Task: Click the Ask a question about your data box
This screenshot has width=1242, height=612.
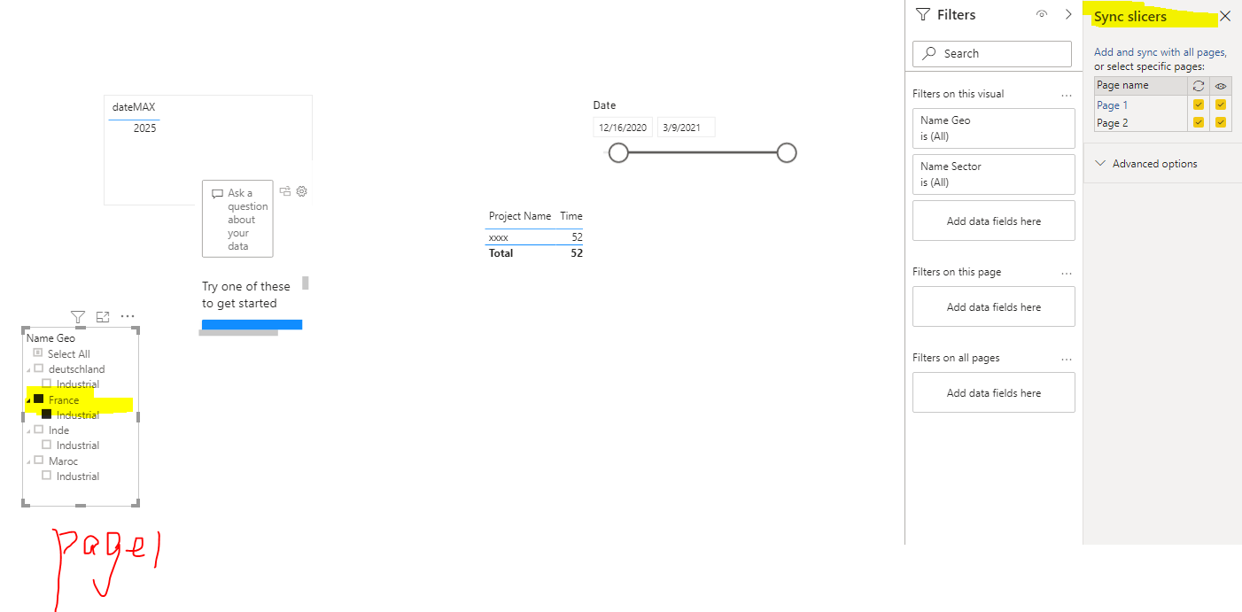Action: [237, 219]
